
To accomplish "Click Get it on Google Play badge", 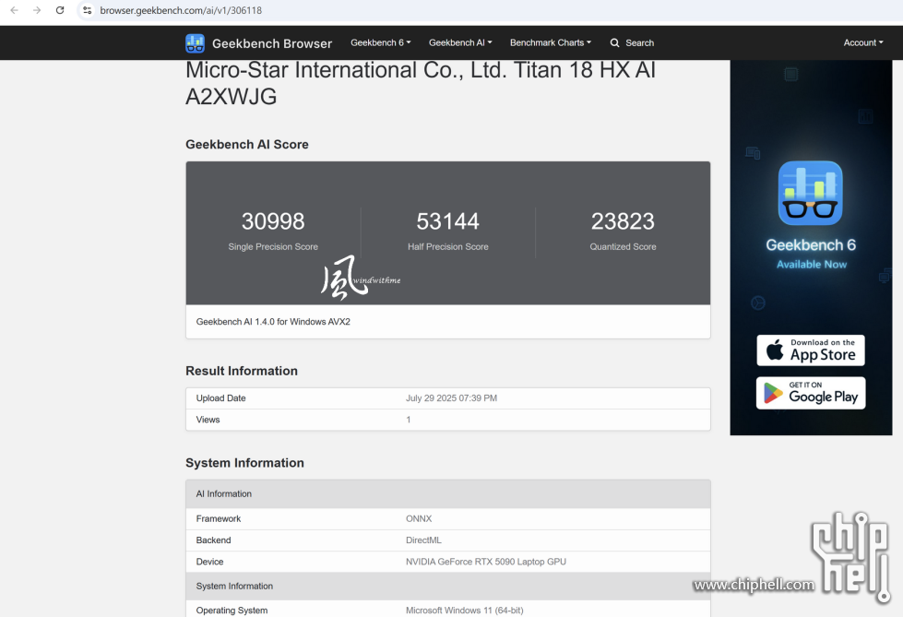I will click(811, 393).
